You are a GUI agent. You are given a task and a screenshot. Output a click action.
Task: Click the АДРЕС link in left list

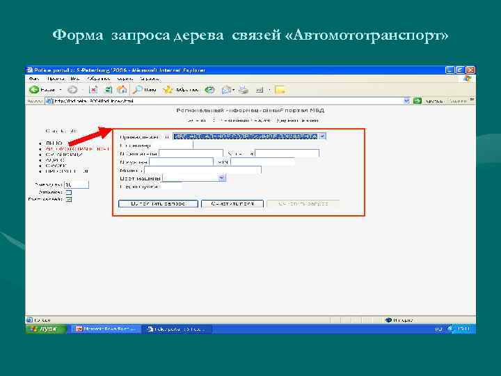coord(55,160)
